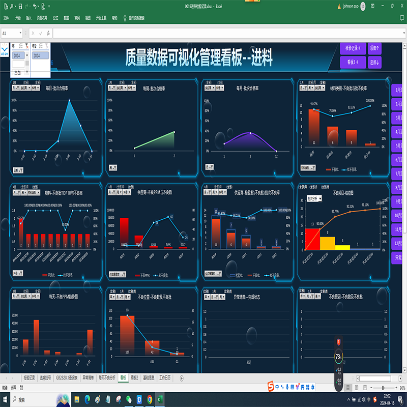
Task: Click the magnifier search icon in quick access toolbar
Action: pos(12,6)
